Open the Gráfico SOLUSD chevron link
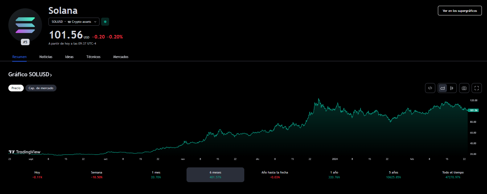This screenshot has height=194, width=487. [x=30, y=74]
